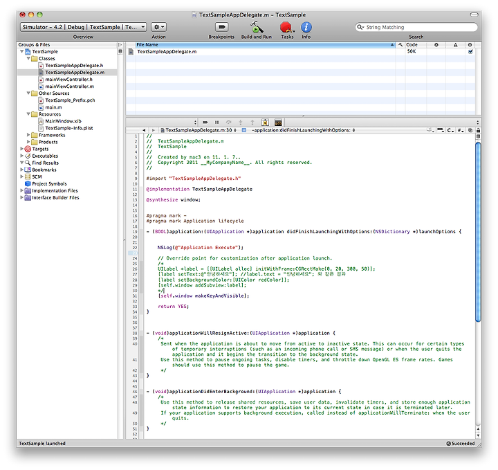Click the editor scroll down arrow

[x=478, y=435]
